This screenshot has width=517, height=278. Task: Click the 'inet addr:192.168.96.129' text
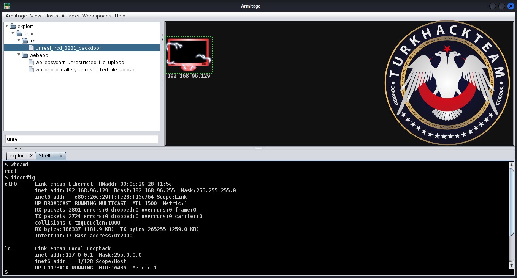tap(71, 190)
